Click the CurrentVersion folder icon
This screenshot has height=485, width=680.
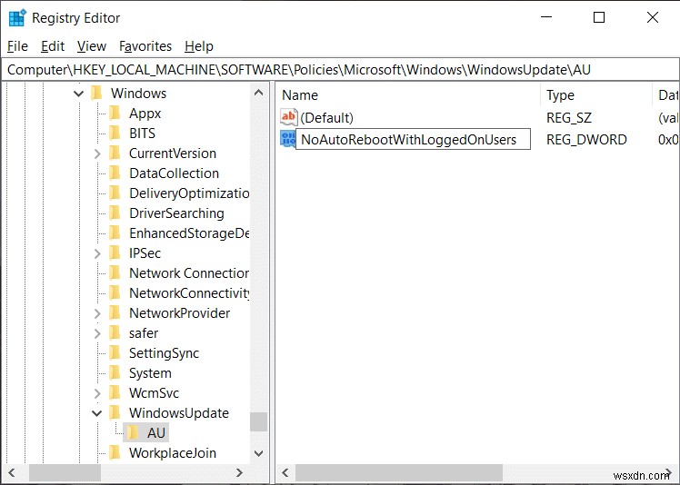click(115, 153)
